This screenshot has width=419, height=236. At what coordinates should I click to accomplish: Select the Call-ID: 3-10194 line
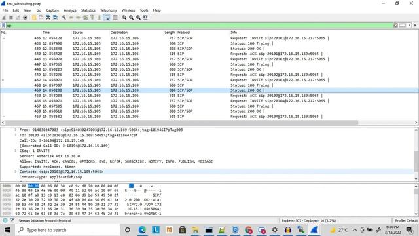[52, 140]
